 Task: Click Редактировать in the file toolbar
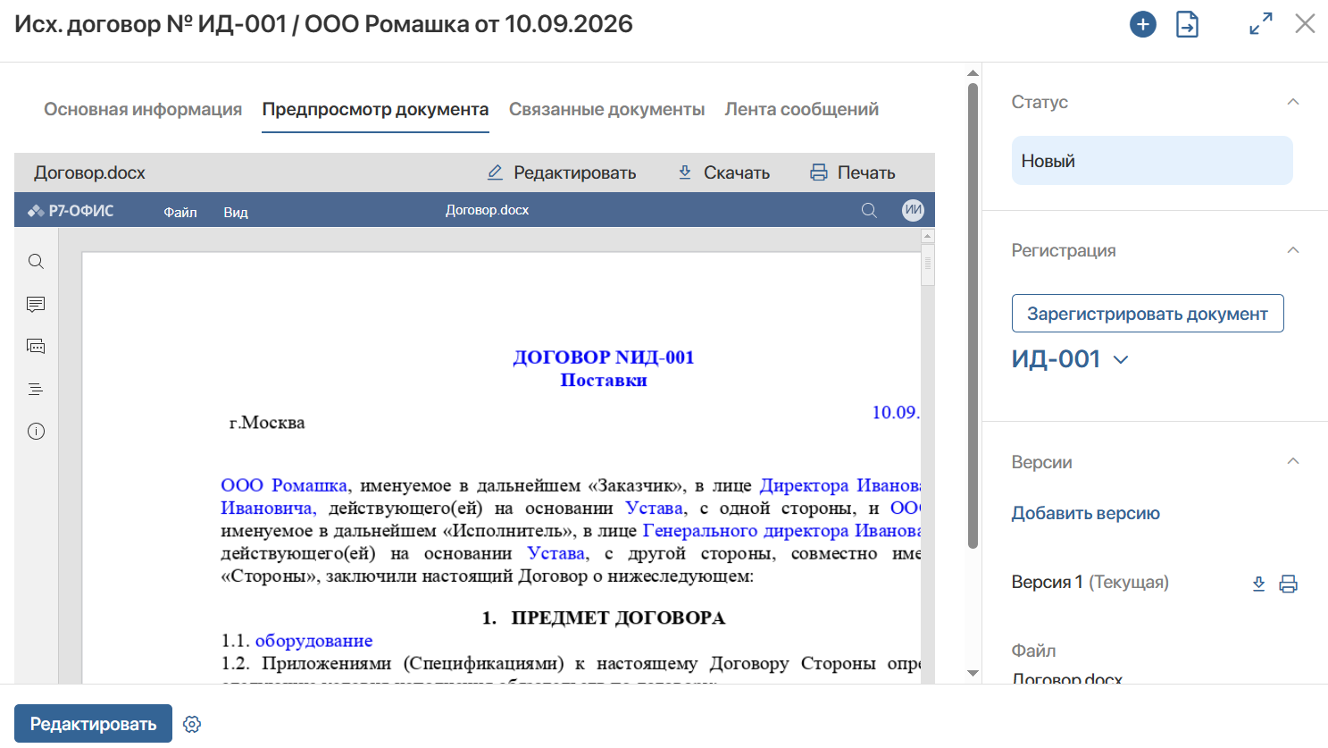pos(561,172)
